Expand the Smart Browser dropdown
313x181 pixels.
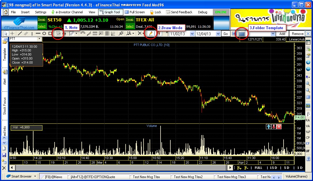35,176
